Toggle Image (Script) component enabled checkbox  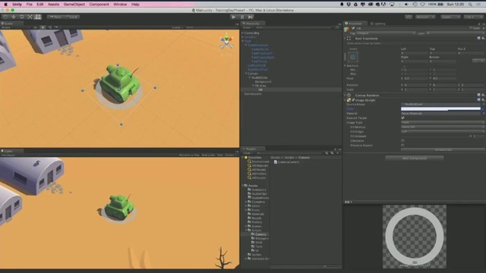(x=353, y=100)
